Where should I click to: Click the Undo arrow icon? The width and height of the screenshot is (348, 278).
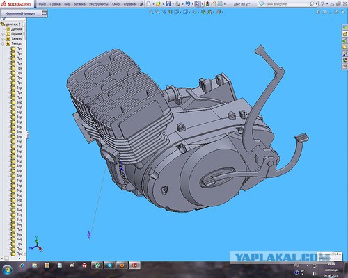coord(188,4)
